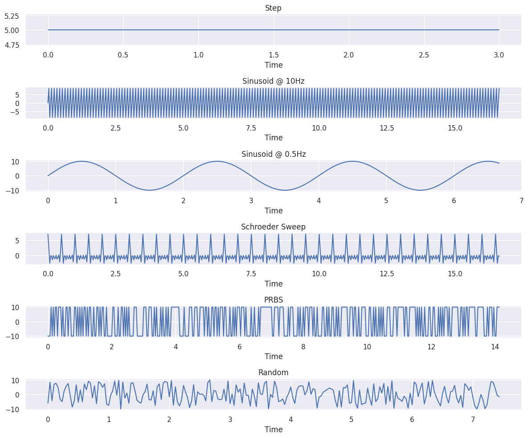Click the Schroeder Sweep title
The height and width of the screenshot is (438, 528).
click(x=273, y=226)
